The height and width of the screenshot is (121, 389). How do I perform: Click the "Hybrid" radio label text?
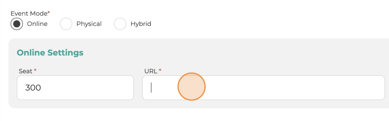[x=141, y=24]
